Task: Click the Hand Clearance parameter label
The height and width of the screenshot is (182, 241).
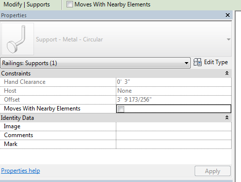Action: (25, 82)
